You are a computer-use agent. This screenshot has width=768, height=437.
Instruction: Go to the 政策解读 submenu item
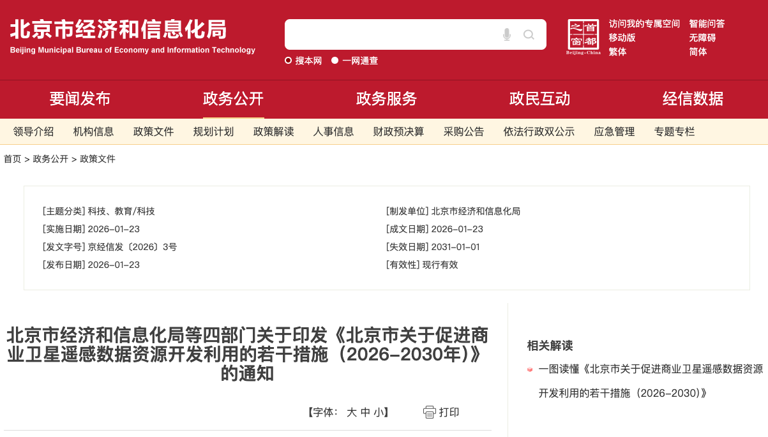(273, 132)
